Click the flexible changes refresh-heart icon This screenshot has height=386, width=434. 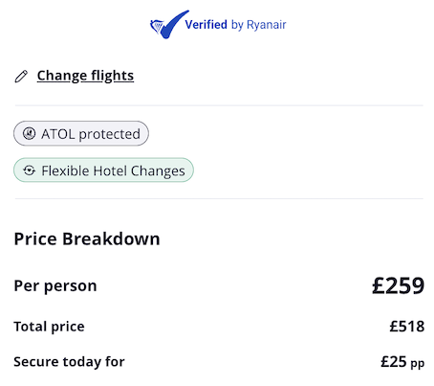(30, 170)
